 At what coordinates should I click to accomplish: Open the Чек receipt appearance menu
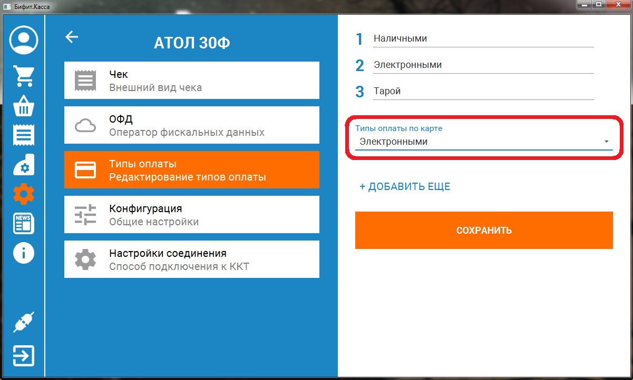[x=192, y=81]
